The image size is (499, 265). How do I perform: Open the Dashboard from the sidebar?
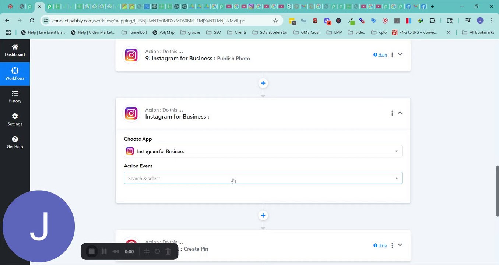pos(15,50)
